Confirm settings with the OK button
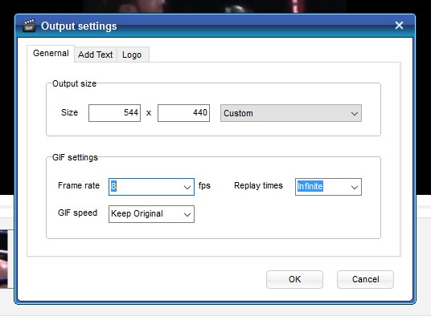Viewport: 431px width, 316px height. (x=294, y=279)
